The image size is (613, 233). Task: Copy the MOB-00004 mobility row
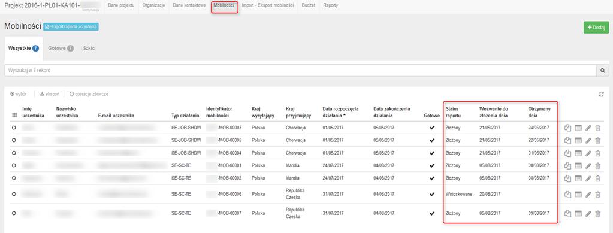tap(568, 153)
